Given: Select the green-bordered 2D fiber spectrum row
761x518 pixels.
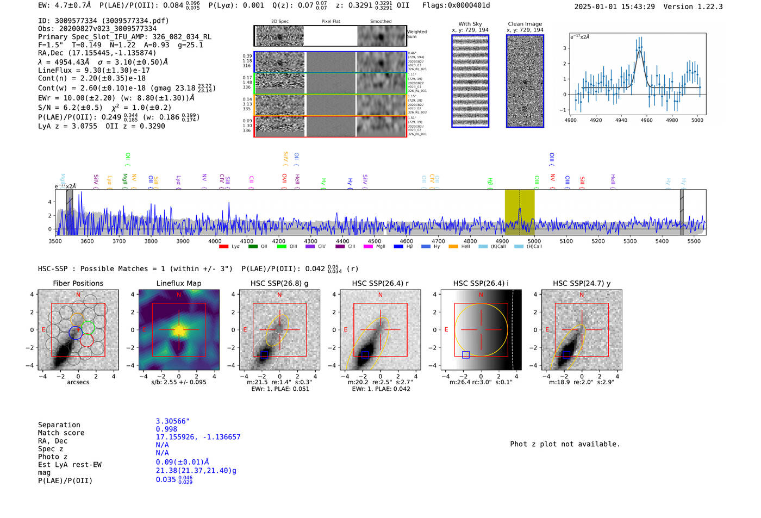Looking at the screenshot, I should tap(330, 83).
